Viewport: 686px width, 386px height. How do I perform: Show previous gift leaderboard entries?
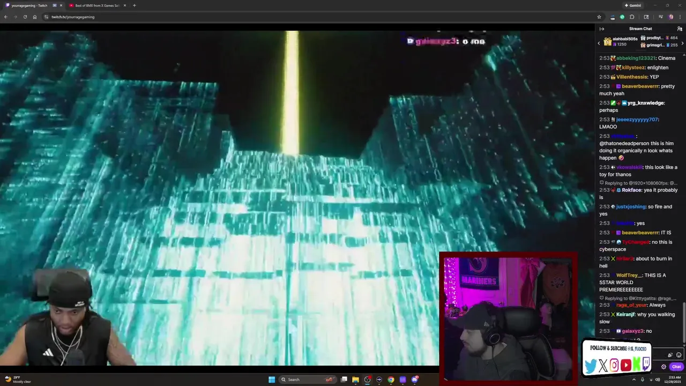[599, 43]
